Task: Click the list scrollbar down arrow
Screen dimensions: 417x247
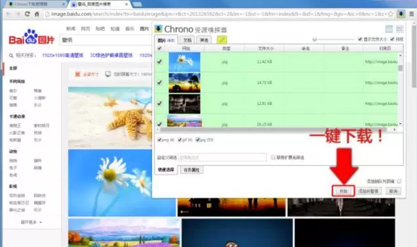Action: (x=400, y=124)
